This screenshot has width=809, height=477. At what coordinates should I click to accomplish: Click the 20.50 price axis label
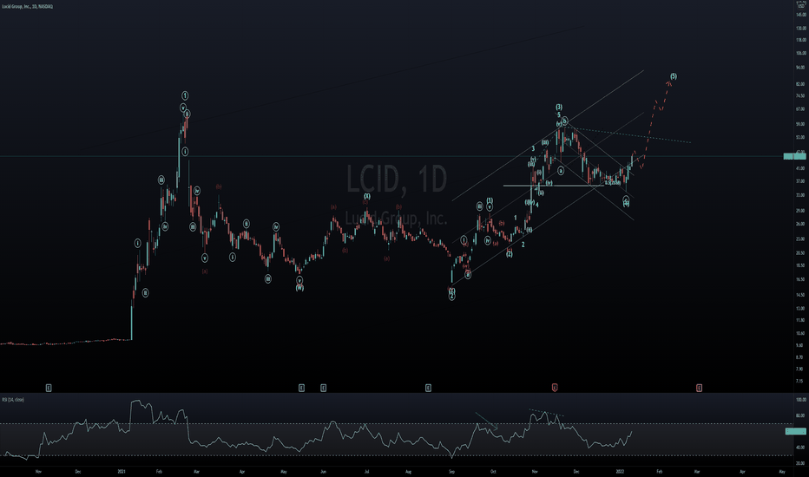[800, 253]
